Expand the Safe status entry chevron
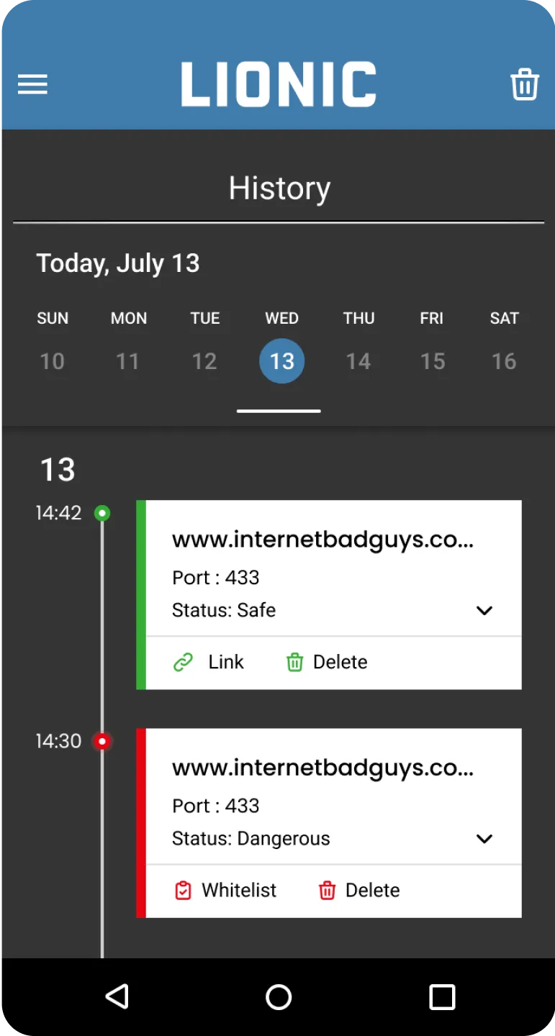This screenshot has width=555, height=1036. 484,611
